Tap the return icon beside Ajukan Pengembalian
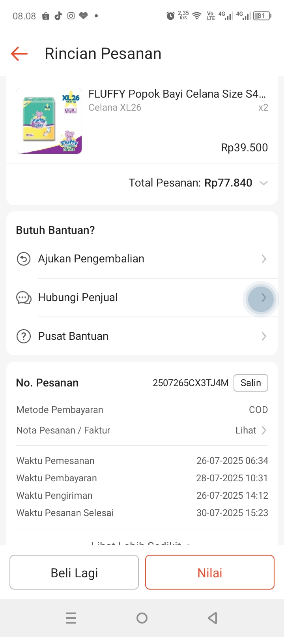This screenshot has width=284, height=637. (24, 259)
